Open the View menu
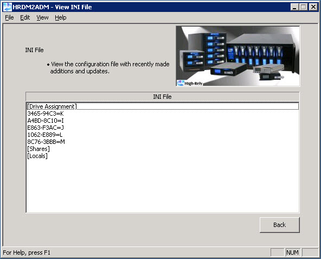This screenshot has height=259, width=321. click(43, 17)
